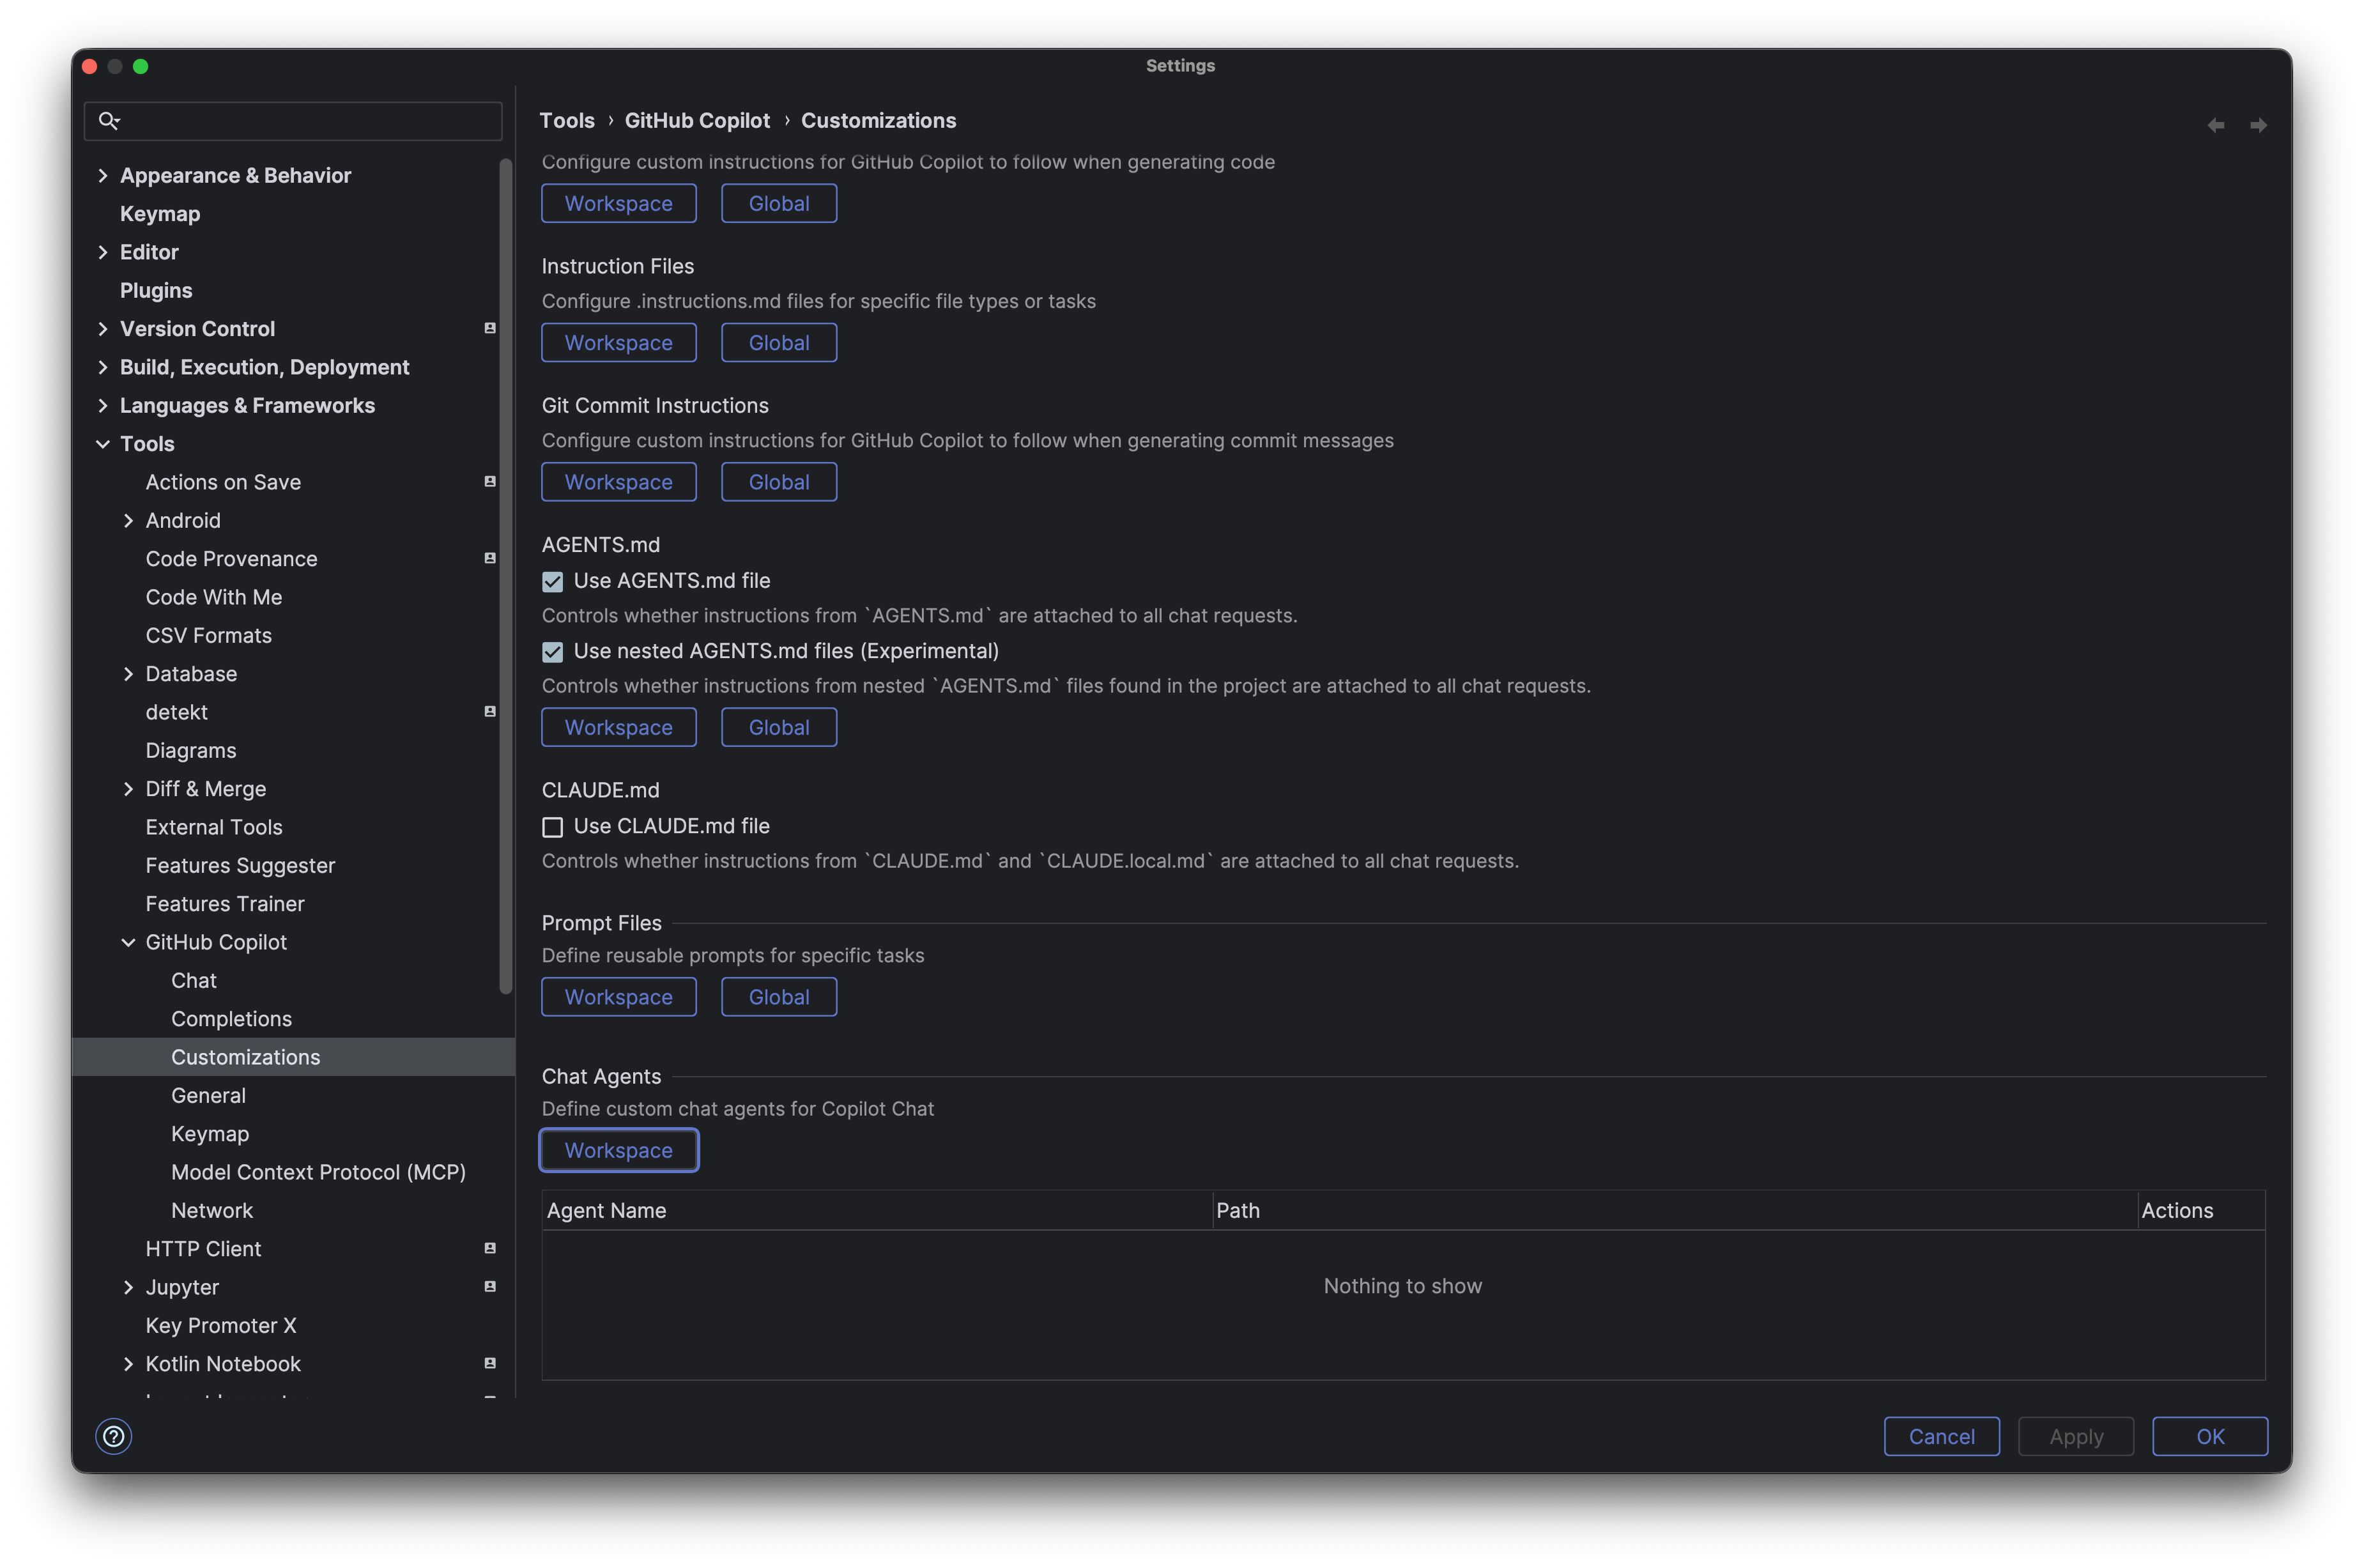Click project-level icon beside Kotlin Notebook
The width and height of the screenshot is (2364, 1568).
490,1363
